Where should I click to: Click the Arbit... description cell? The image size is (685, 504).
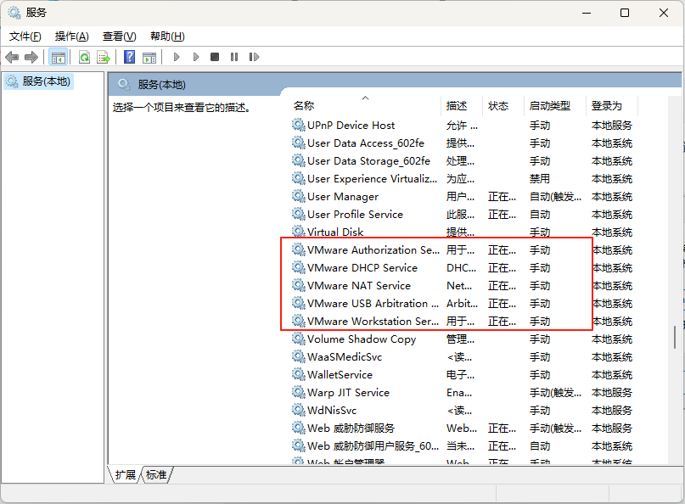pyautogui.click(x=462, y=303)
